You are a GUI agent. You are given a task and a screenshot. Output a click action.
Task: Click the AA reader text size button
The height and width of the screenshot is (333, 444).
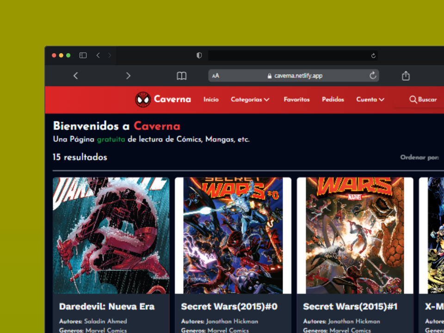click(216, 75)
